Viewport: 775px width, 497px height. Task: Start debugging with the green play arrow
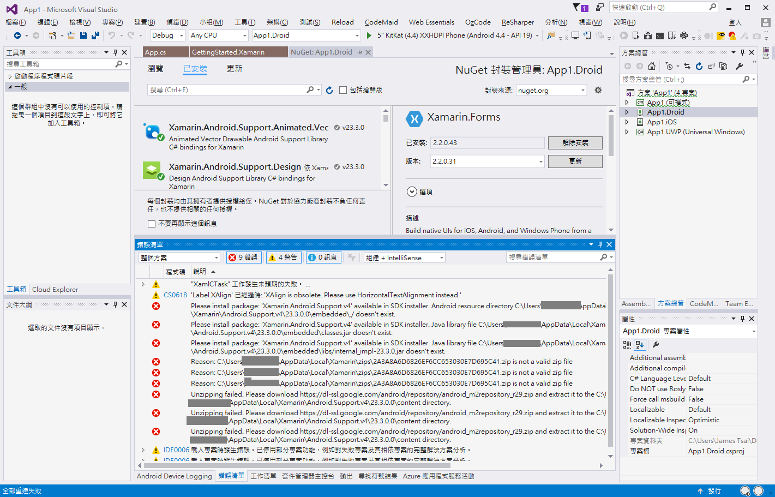tap(369, 35)
